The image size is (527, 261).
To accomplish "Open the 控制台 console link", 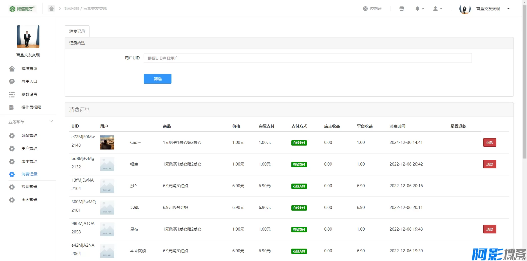I will (x=372, y=9).
